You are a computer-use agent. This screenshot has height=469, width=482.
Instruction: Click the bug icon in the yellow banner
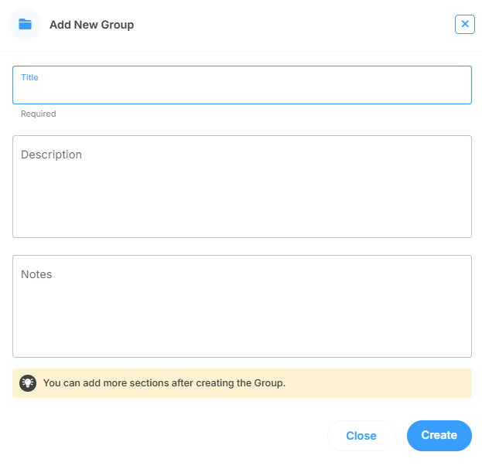coord(28,383)
